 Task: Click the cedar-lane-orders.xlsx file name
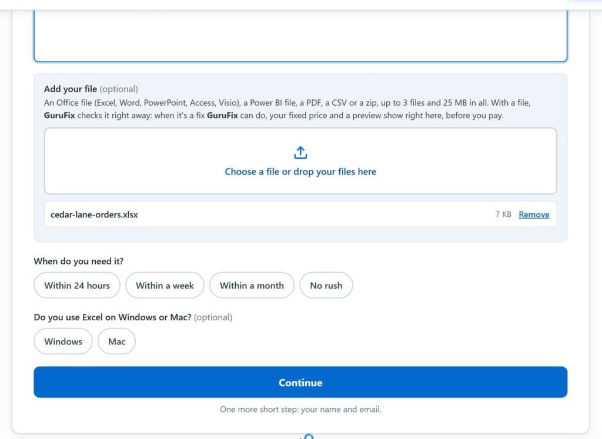coord(94,215)
